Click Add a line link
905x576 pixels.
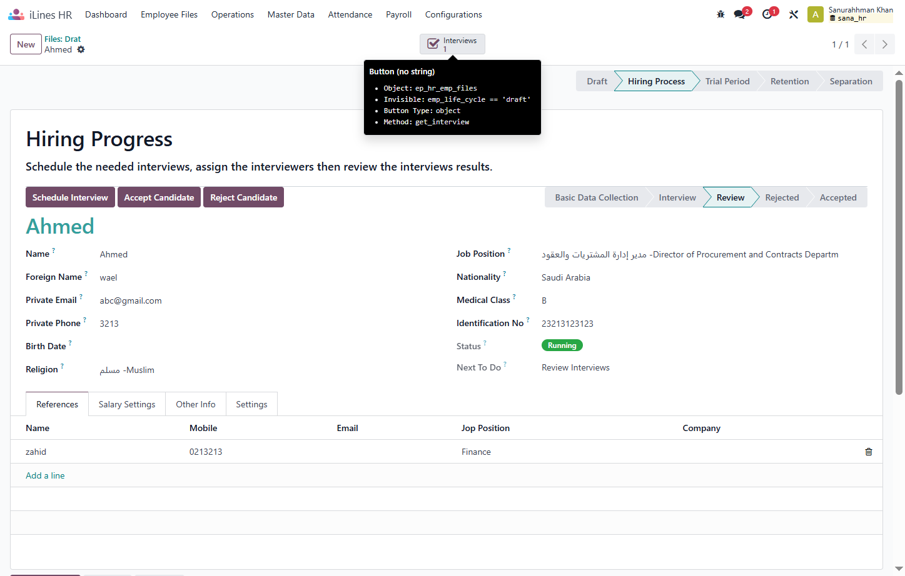click(45, 475)
